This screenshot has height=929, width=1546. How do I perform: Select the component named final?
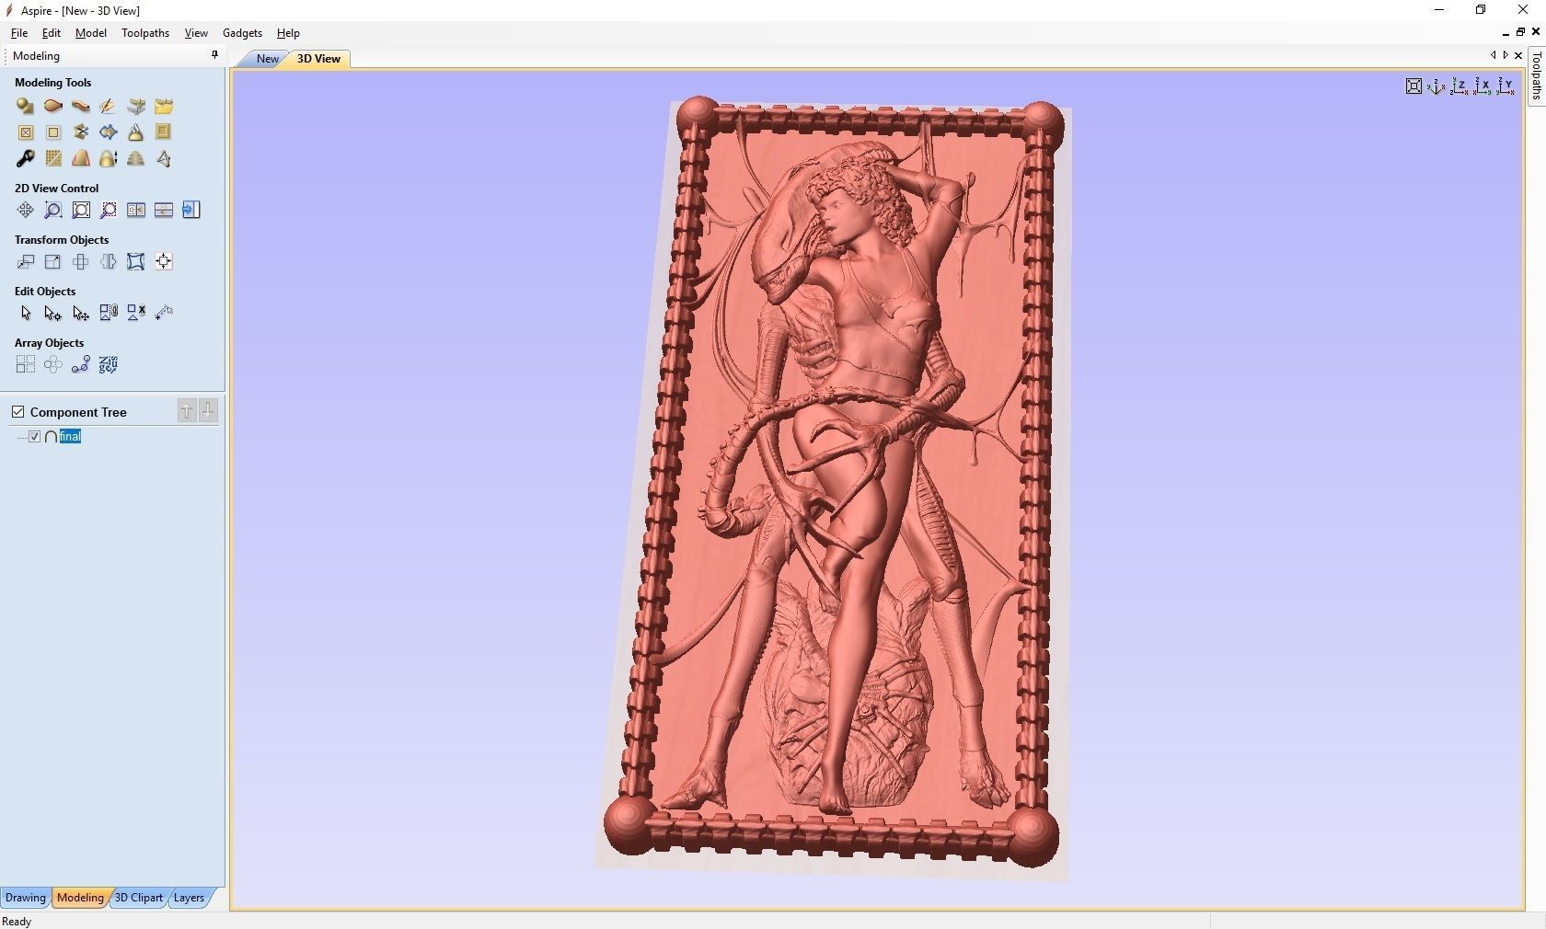point(70,436)
